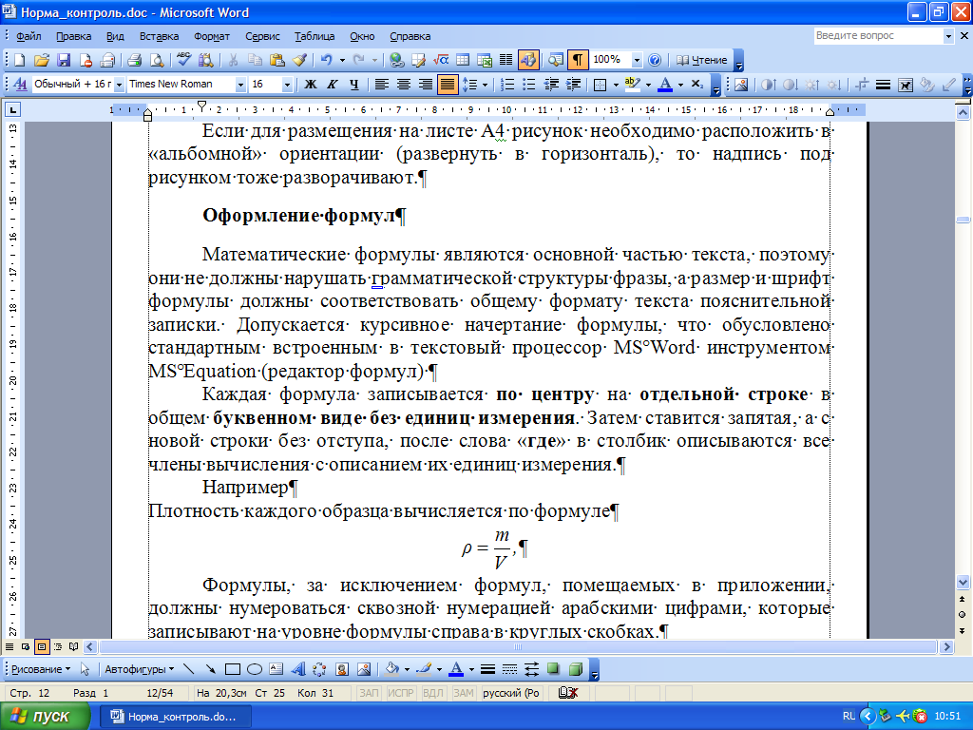Click the vertical scrollbar down arrow
The image size is (973, 730).
coord(963,583)
